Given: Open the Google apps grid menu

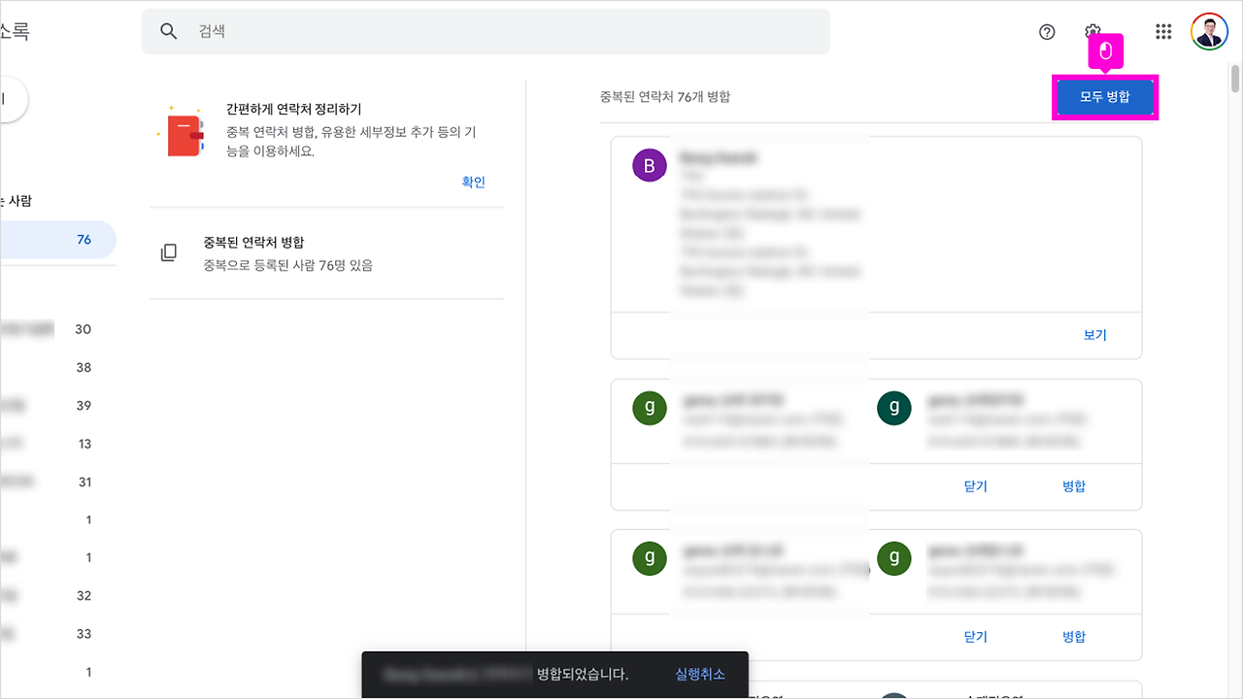Looking at the screenshot, I should (1162, 31).
